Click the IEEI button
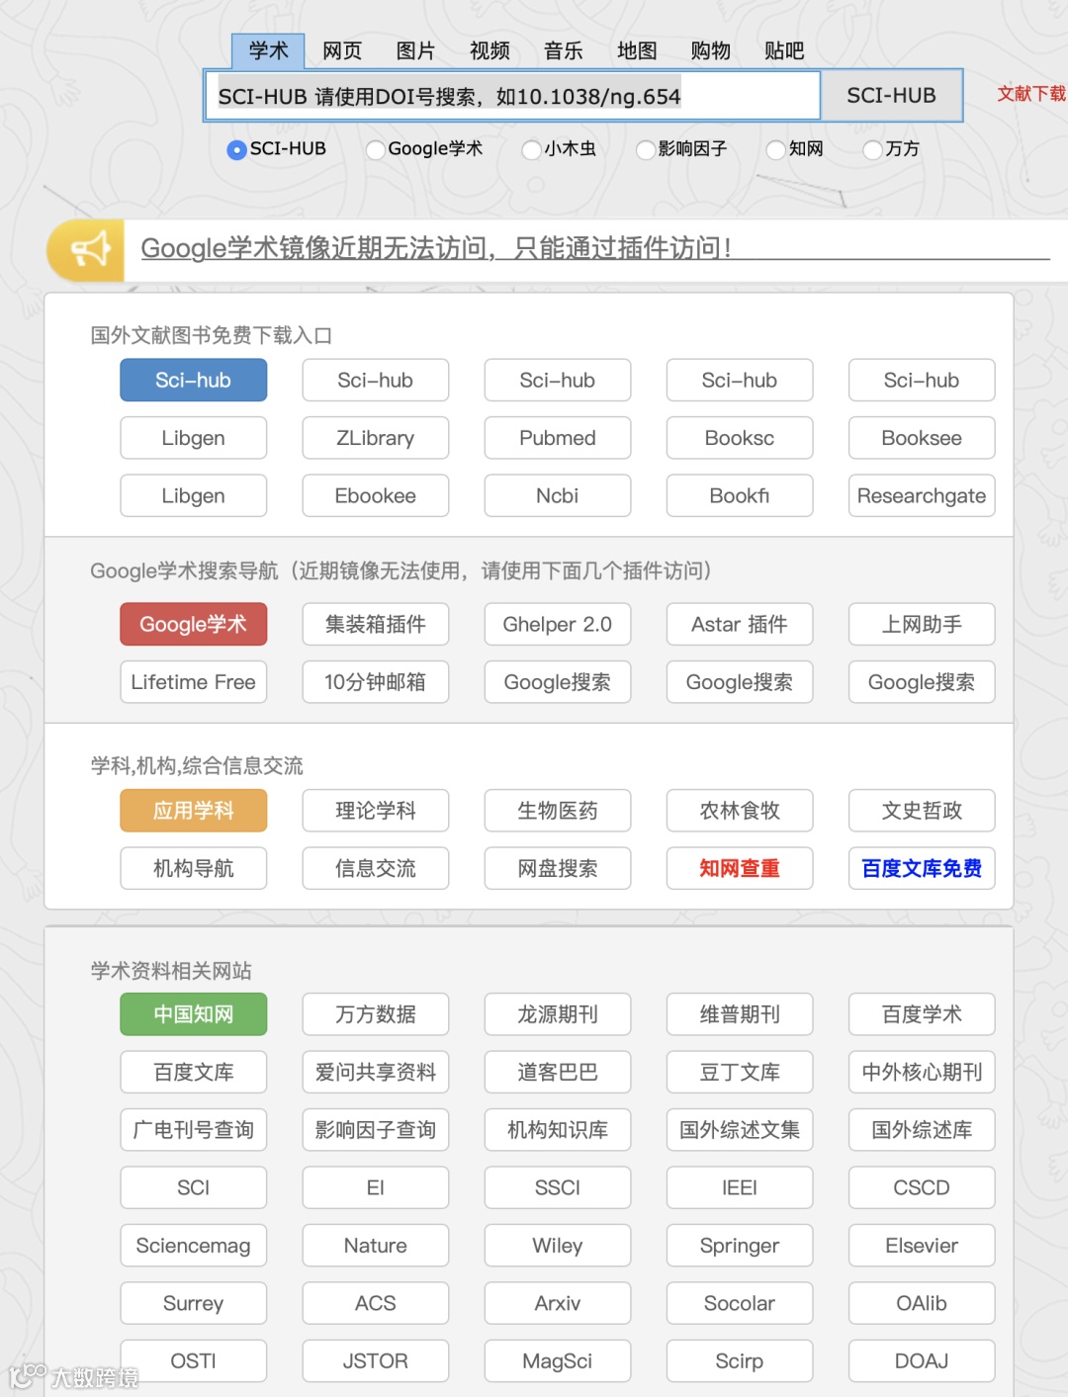1068x1397 pixels. tap(740, 1187)
